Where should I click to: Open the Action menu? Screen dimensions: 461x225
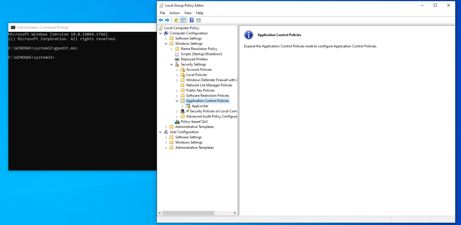point(174,13)
